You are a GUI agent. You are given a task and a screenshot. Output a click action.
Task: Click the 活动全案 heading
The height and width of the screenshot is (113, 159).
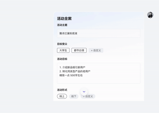(x=64, y=19)
